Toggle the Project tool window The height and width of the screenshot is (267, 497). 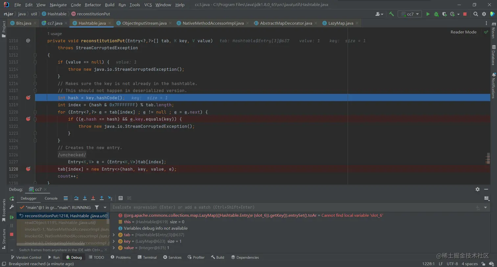click(4, 29)
